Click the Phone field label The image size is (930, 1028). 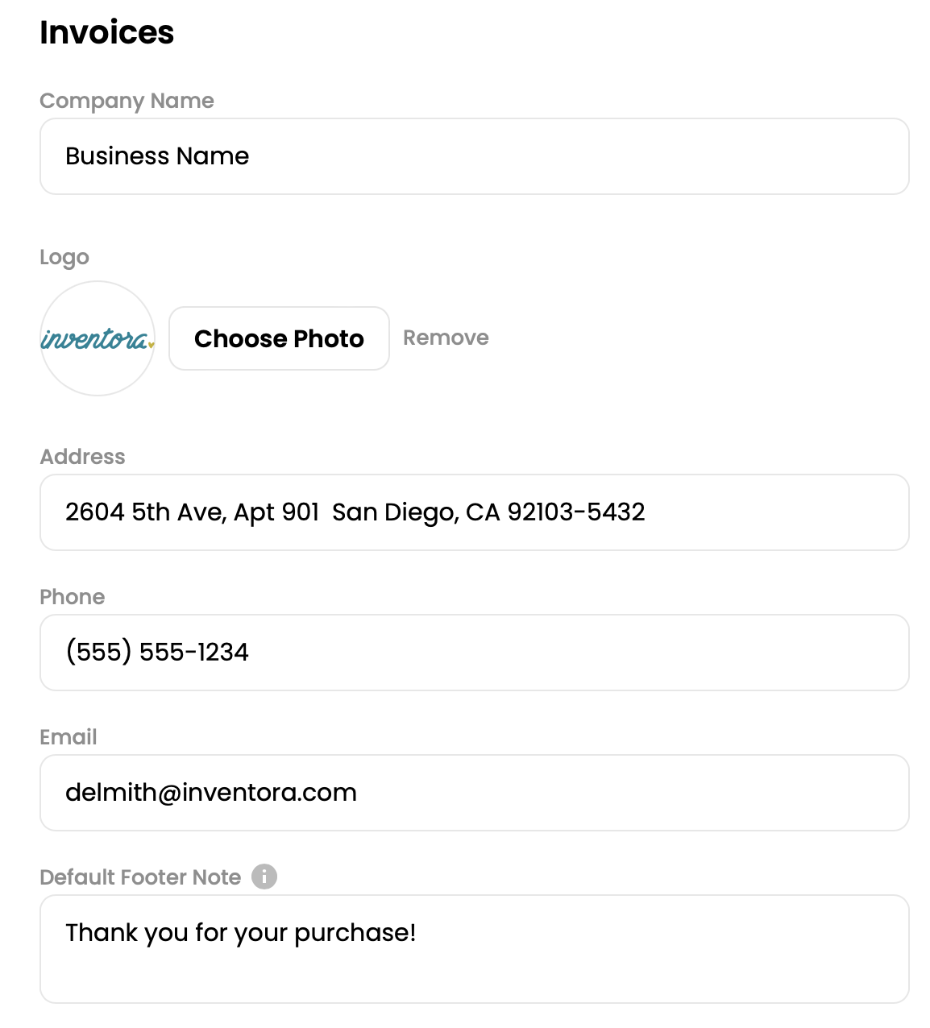(72, 597)
